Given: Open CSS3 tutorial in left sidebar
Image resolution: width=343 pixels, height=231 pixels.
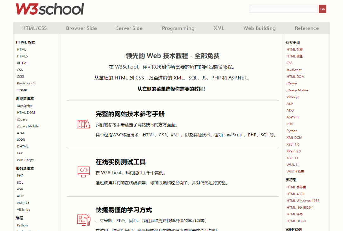Looking at the screenshot, I should pyautogui.click(x=21, y=77).
